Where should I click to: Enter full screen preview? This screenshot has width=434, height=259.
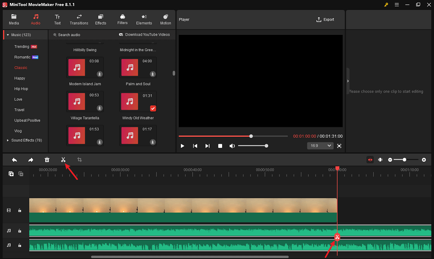click(339, 146)
